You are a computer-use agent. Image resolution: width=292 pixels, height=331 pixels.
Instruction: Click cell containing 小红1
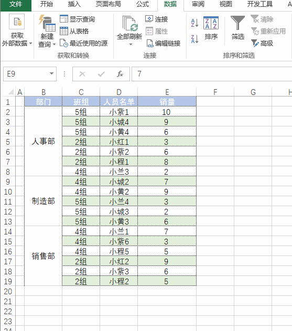119,142
